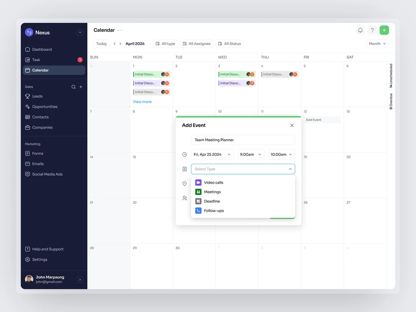Open Settings in the sidebar
The height and width of the screenshot is (312, 416).
pyautogui.click(x=54, y=260)
